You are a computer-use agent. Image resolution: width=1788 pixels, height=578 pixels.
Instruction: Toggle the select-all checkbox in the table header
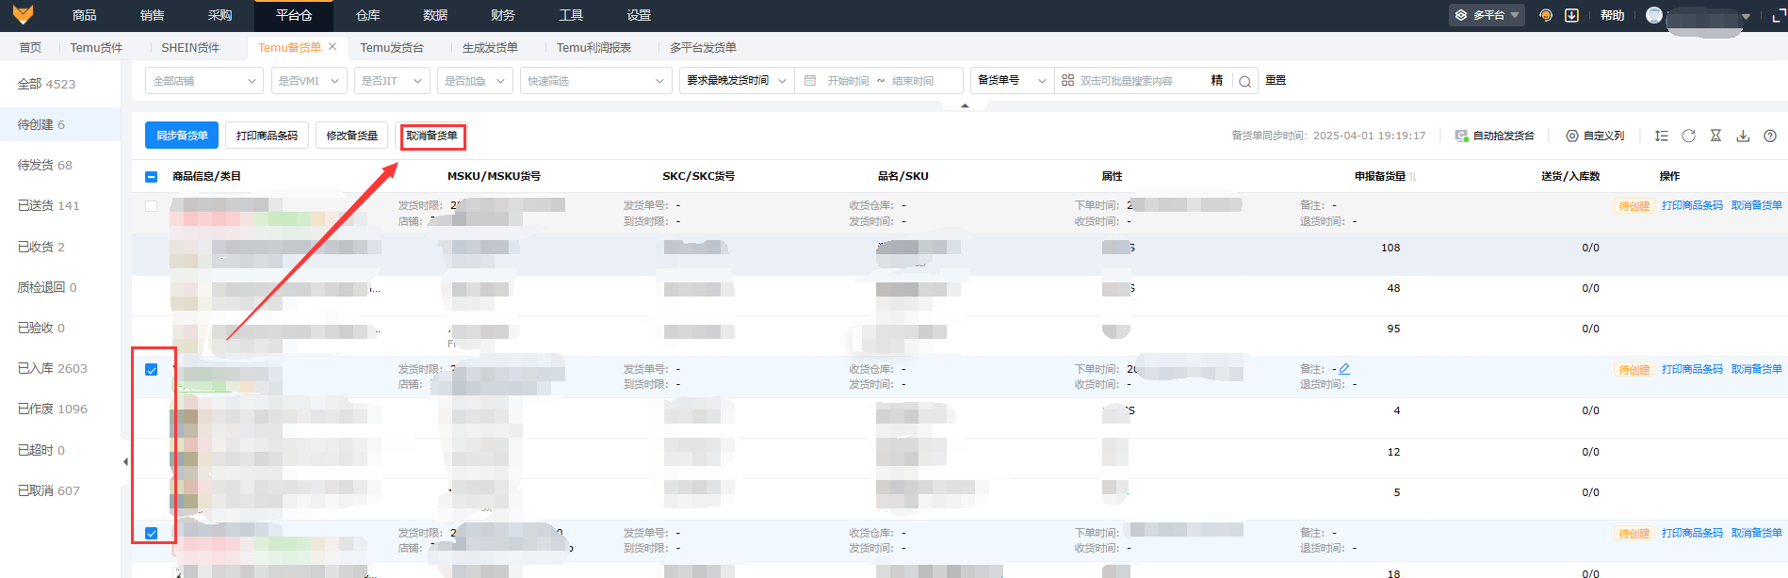152,177
